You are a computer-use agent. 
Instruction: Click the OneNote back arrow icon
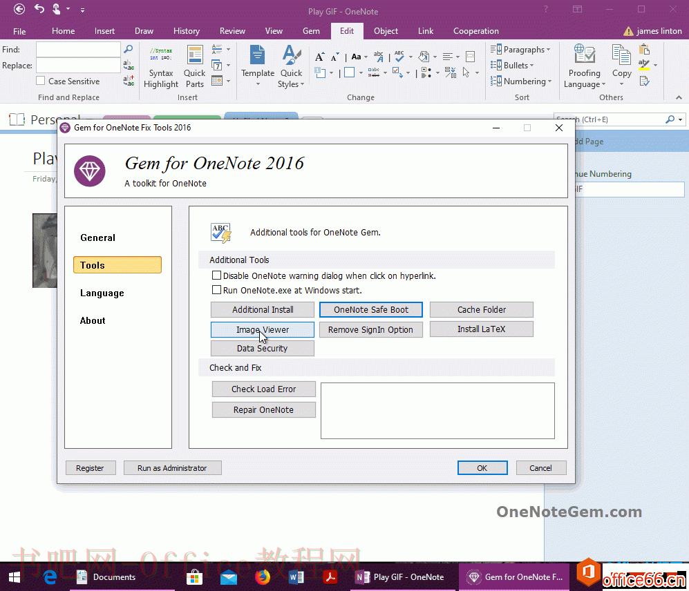19,9
